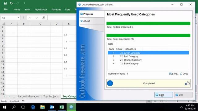Switch to Excel in the taskbar
This screenshot has width=198, height=111.
pyautogui.click(x=62, y=107)
